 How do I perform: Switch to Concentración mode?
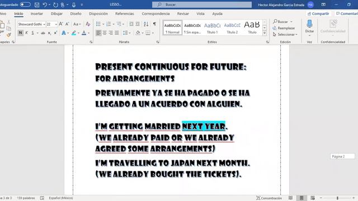pyautogui.click(x=269, y=198)
